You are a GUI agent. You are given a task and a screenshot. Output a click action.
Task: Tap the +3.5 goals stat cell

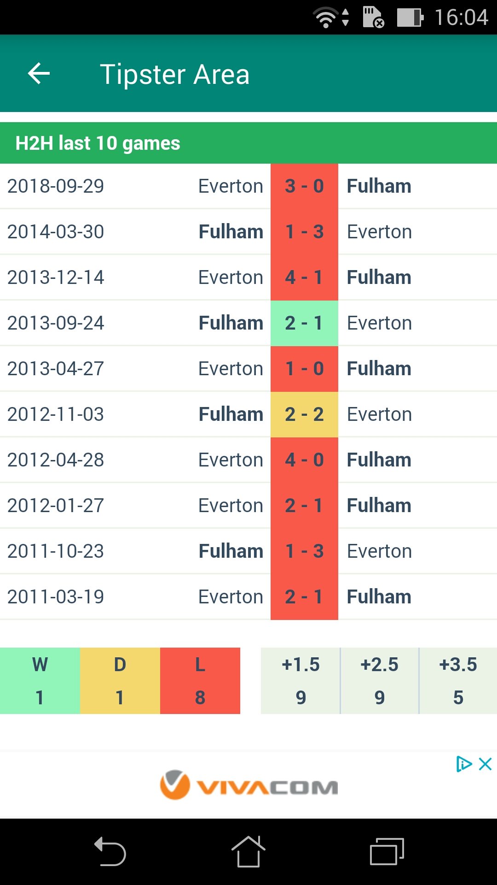pos(458,681)
